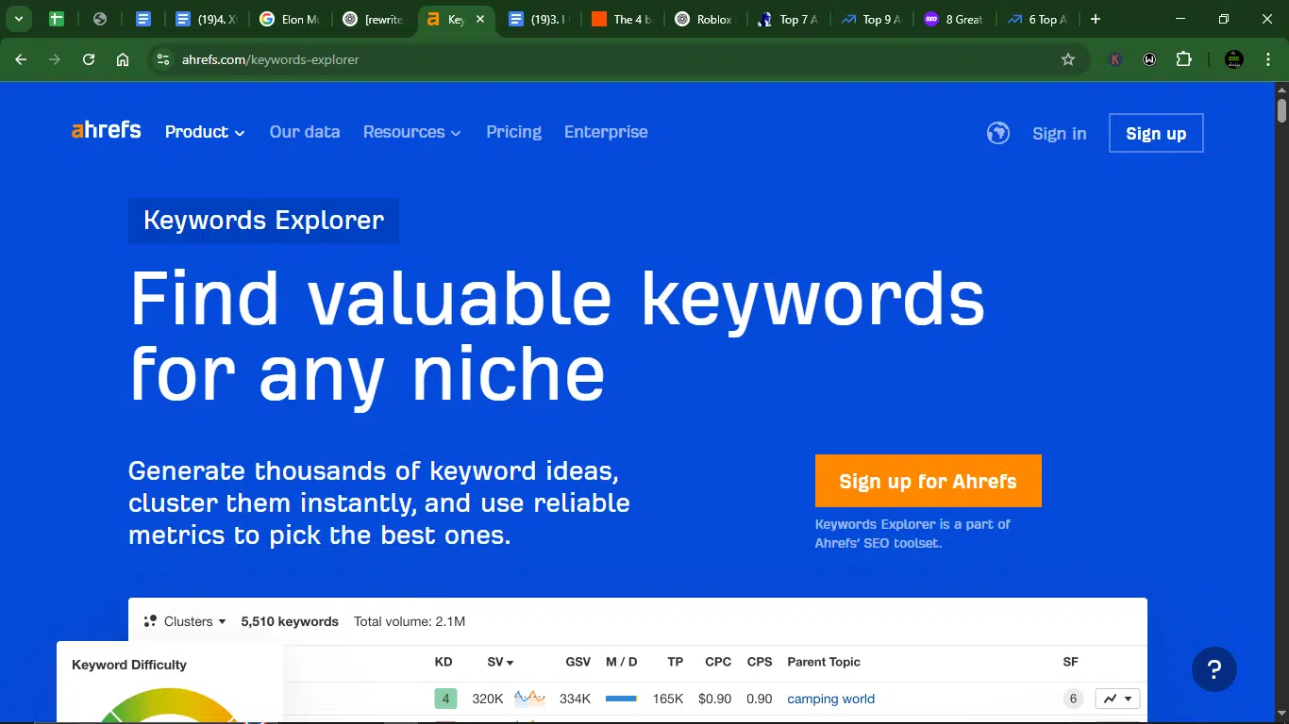
Task: Open the tab search dropdown arrow
Action: [x=18, y=19]
